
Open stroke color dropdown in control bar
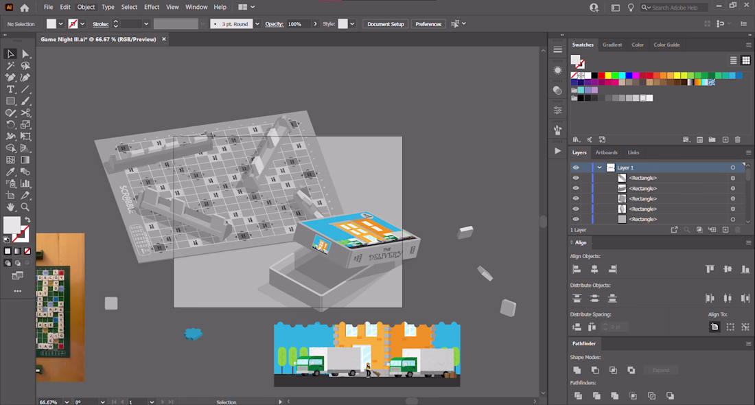point(82,24)
